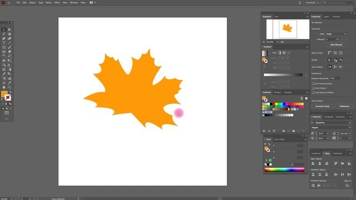Click the Preferences button
This screenshot has width=356, height=200.
coord(344,106)
